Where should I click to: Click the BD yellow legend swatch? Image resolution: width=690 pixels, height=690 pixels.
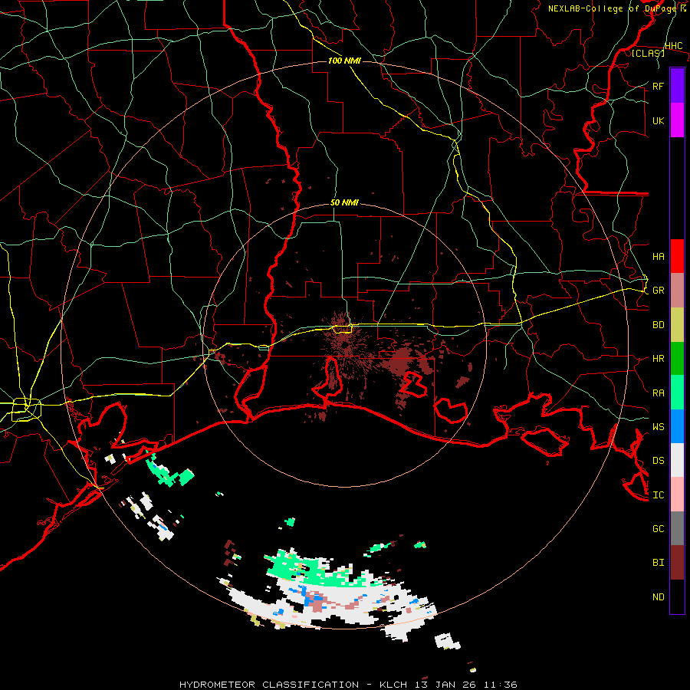coord(677,324)
